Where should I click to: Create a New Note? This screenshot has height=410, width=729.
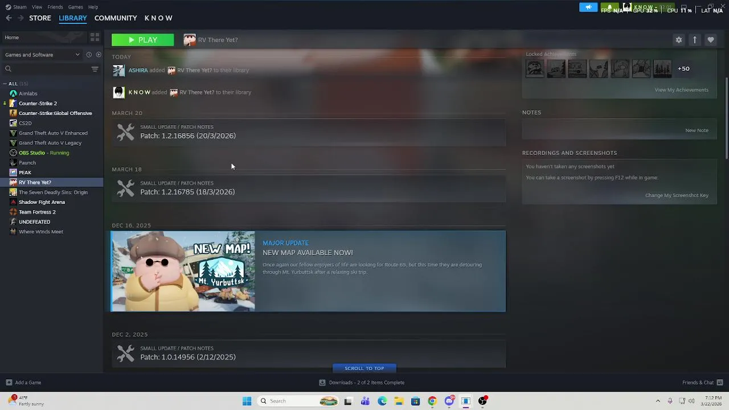click(x=697, y=130)
